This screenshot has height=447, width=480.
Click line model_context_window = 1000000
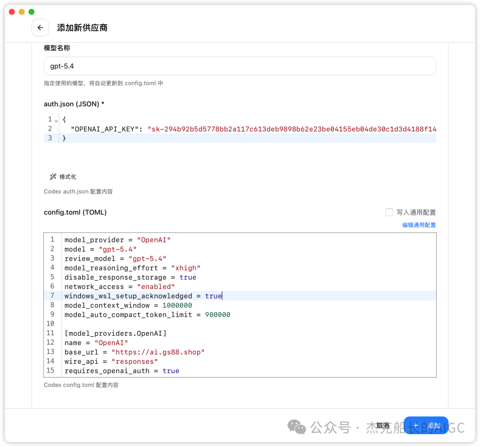click(128, 305)
